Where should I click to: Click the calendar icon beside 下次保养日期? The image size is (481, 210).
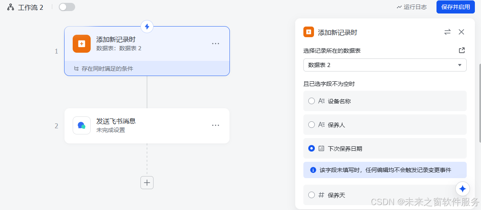321,148
